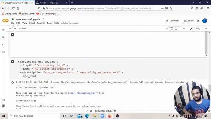Run the empty top code cell

(12, 34)
